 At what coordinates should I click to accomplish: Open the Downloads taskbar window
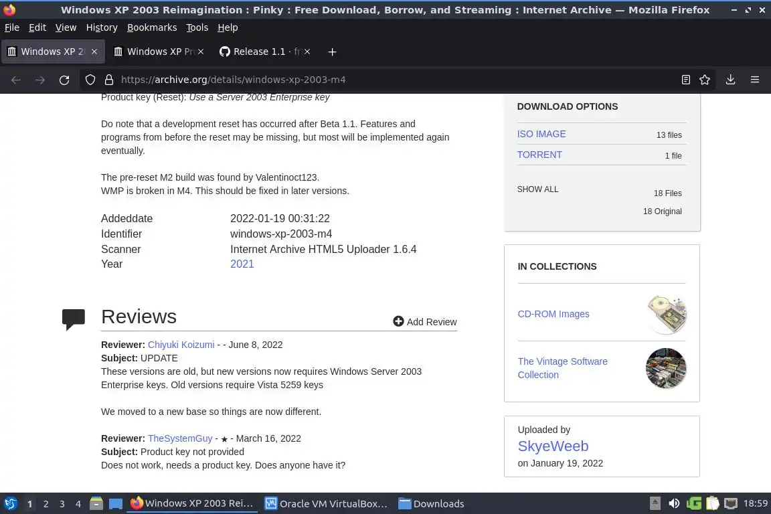(431, 504)
